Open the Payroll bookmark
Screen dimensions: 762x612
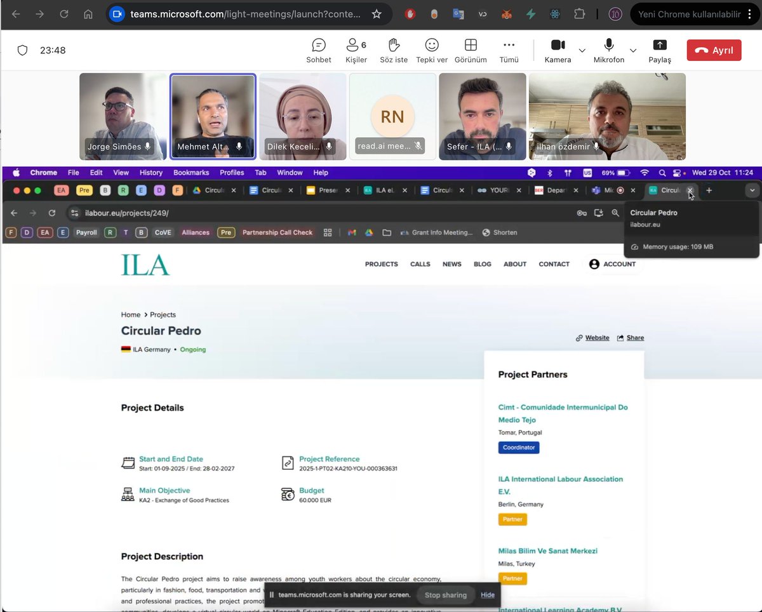coord(86,232)
